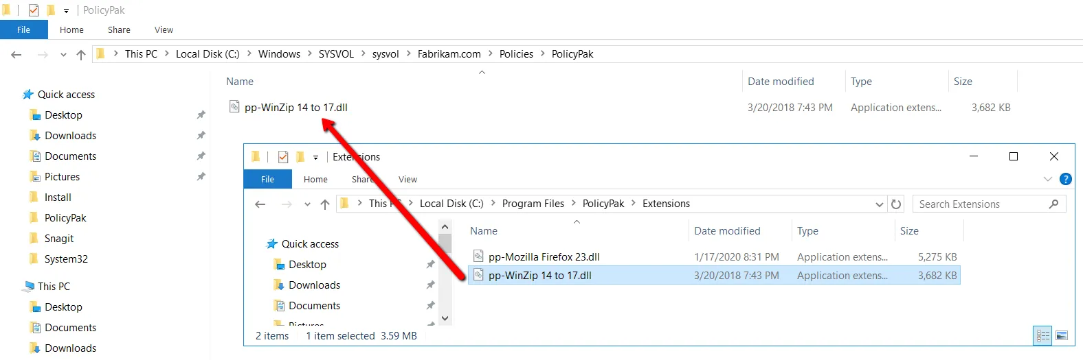Click Windows in the address breadcrumb
This screenshot has height=360, width=1083.
click(279, 54)
